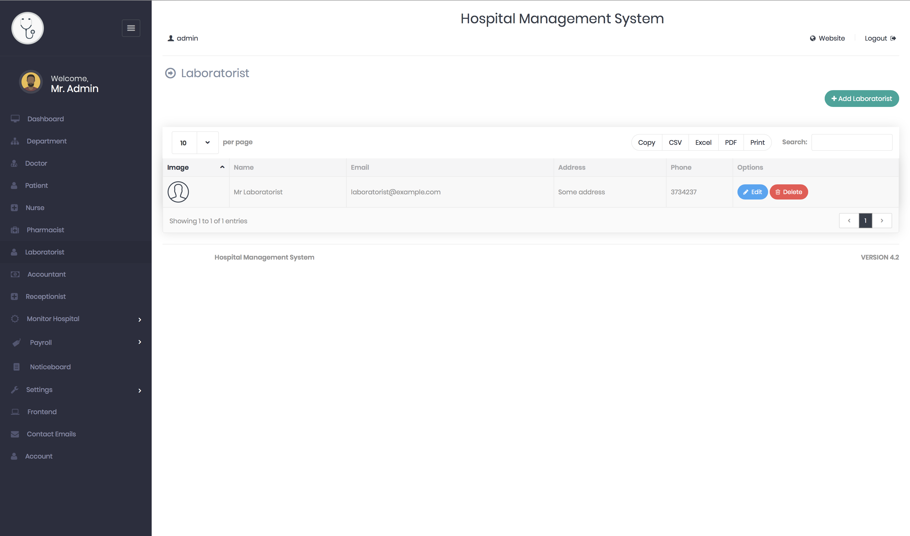The height and width of the screenshot is (536, 910).
Task: Focus the Search input field
Action: click(x=852, y=142)
